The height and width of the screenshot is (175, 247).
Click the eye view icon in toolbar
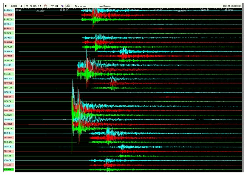27,6
